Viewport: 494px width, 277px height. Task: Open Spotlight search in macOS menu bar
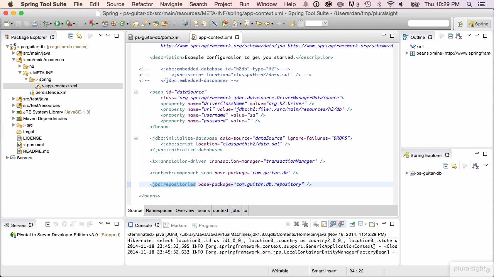coord(470,4)
